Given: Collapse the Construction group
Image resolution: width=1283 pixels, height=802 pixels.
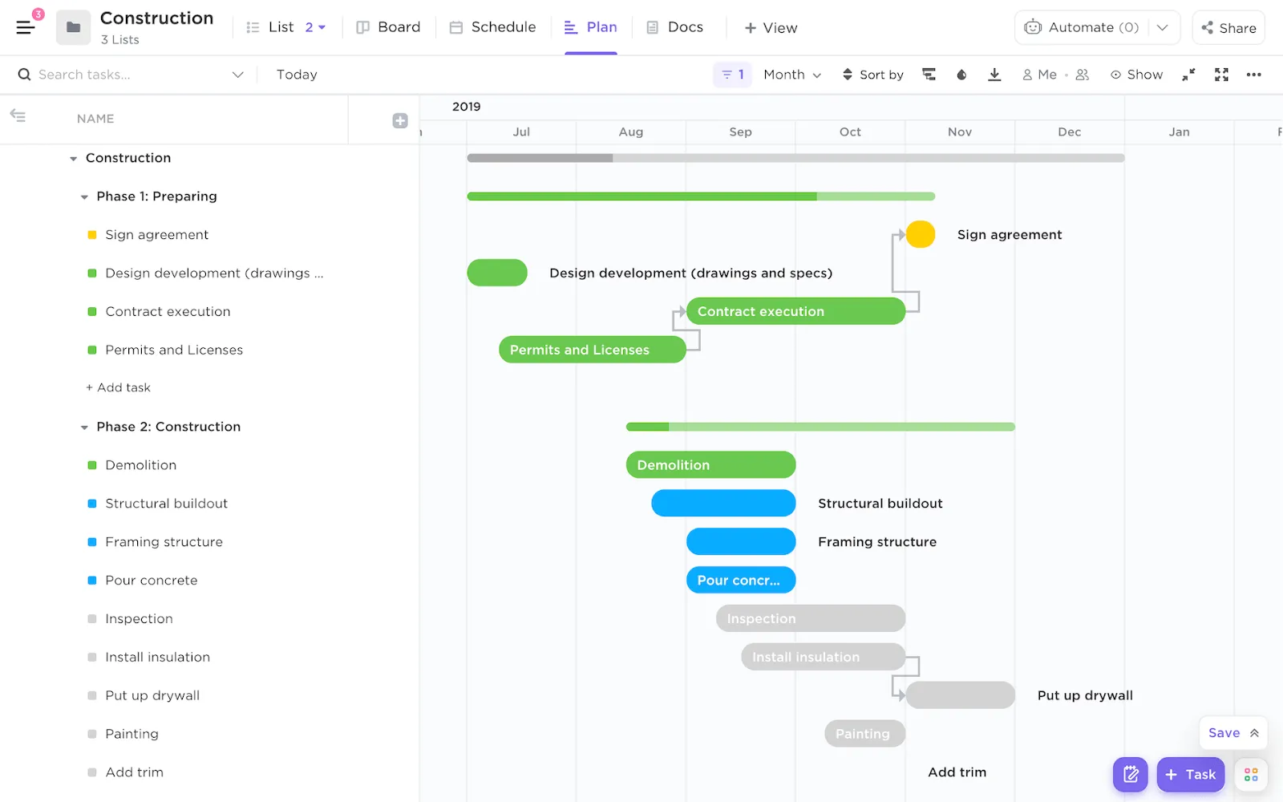Looking at the screenshot, I should coord(73,159).
